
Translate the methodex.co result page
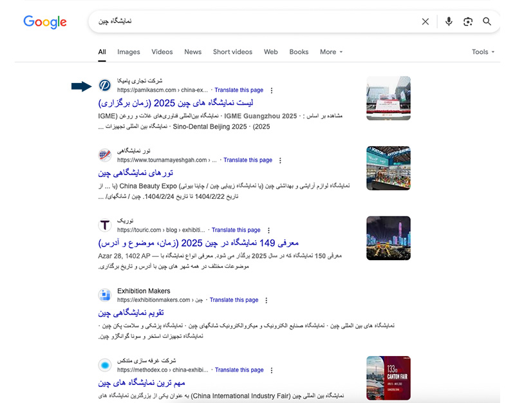[x=239, y=370]
